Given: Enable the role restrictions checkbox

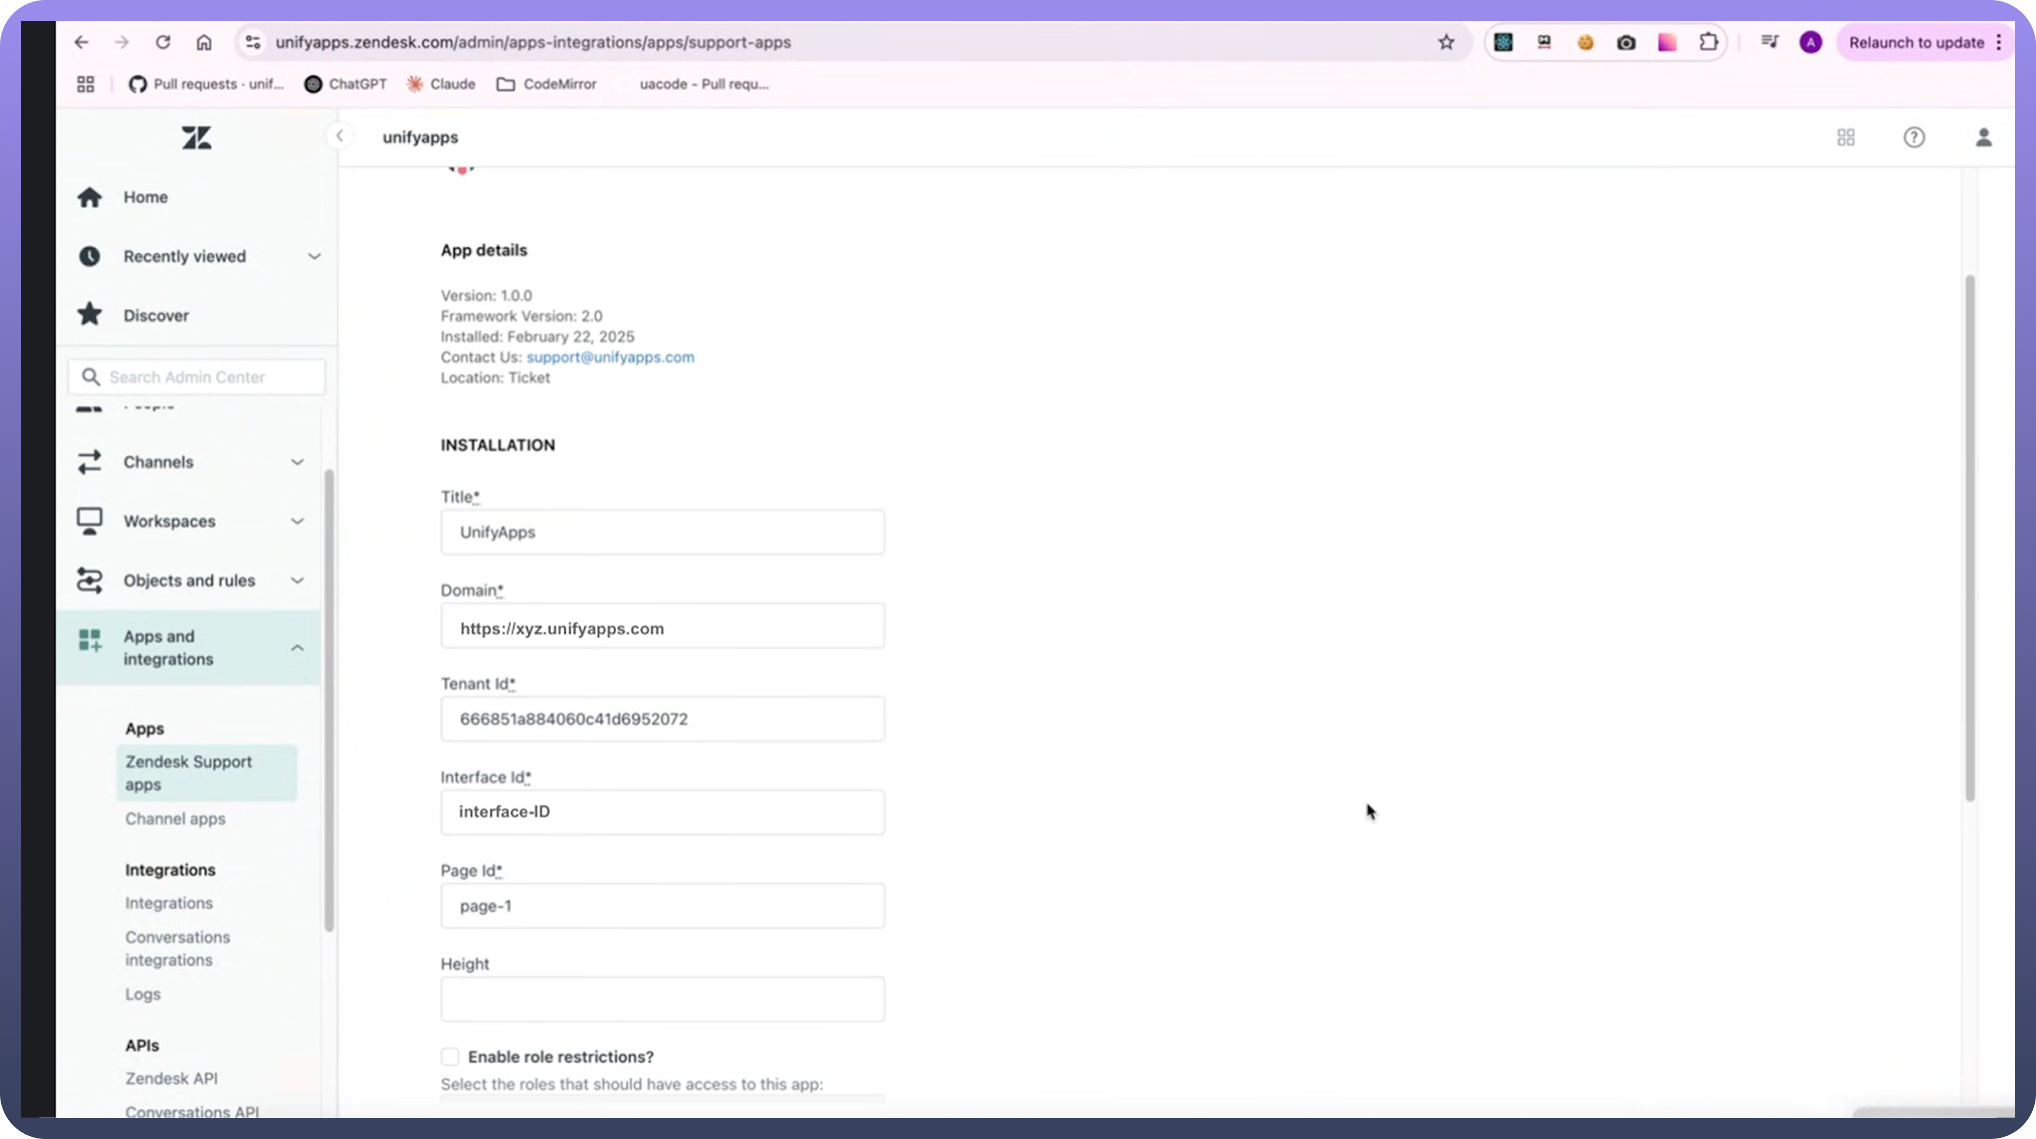Looking at the screenshot, I should [450, 1056].
